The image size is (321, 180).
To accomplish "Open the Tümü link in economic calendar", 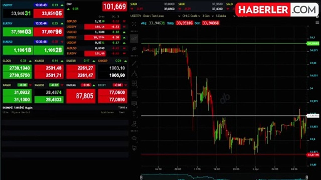I will click(x=123, y=107).
